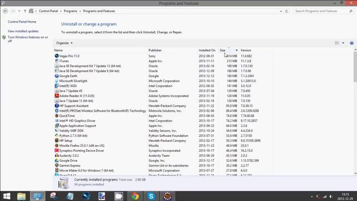Screen dimensions: 357x201
Task: Select the Java 7 Update 45 row
Action: click(163, 90)
